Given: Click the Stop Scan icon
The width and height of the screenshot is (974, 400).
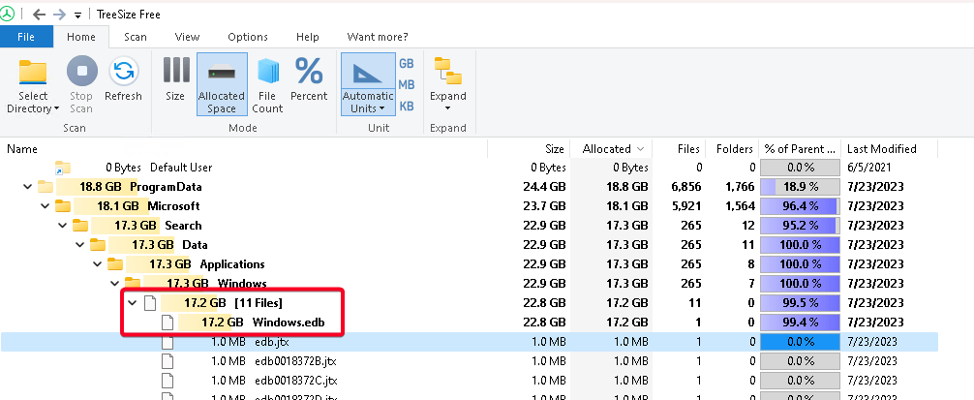Looking at the screenshot, I should [82, 71].
